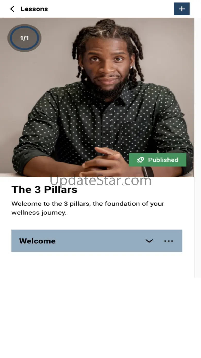
Task: Go back using the arrow beside Lessons
Action: tap(12, 9)
